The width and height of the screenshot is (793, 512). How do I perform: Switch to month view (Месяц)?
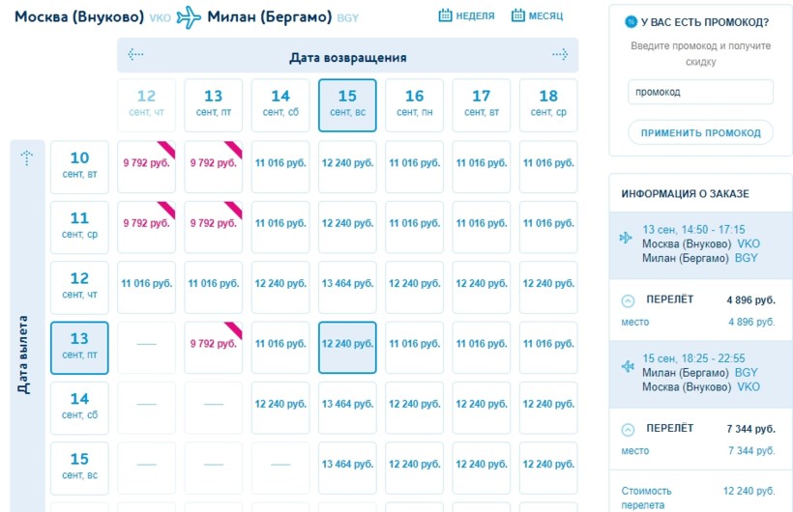click(x=538, y=16)
